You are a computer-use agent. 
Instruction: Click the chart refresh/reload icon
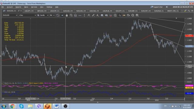coord(58,15)
